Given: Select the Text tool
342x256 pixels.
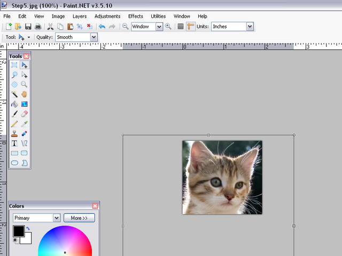Looking at the screenshot, I should 14,143.
